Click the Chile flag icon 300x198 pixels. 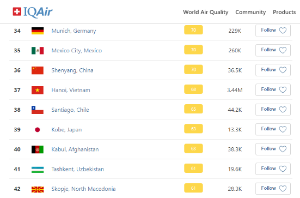(x=38, y=110)
